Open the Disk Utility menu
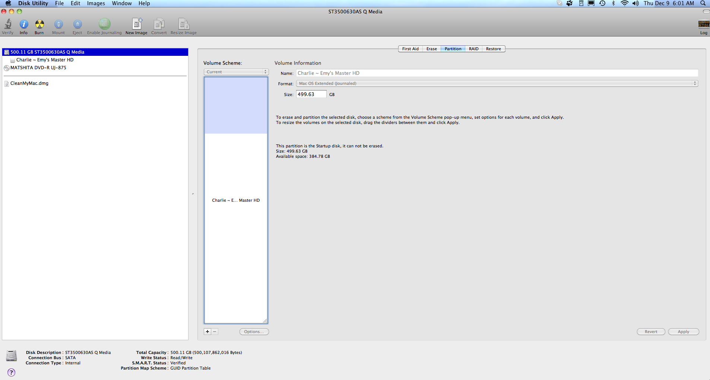Image resolution: width=710 pixels, height=380 pixels. point(33,3)
